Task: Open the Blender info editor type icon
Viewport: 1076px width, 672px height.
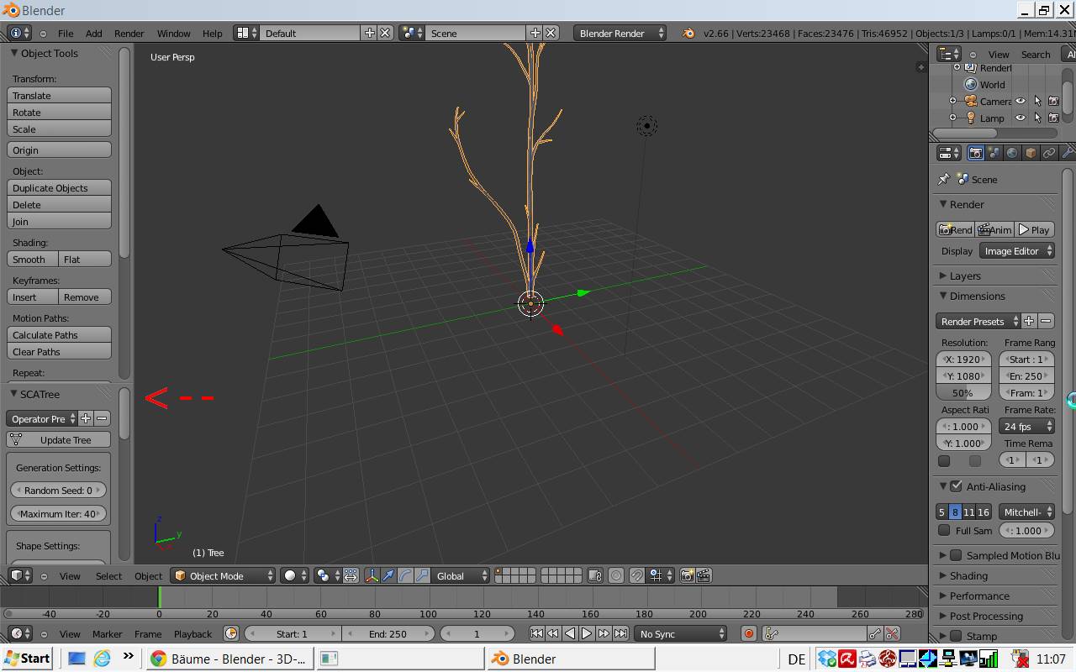Action: click(18, 33)
